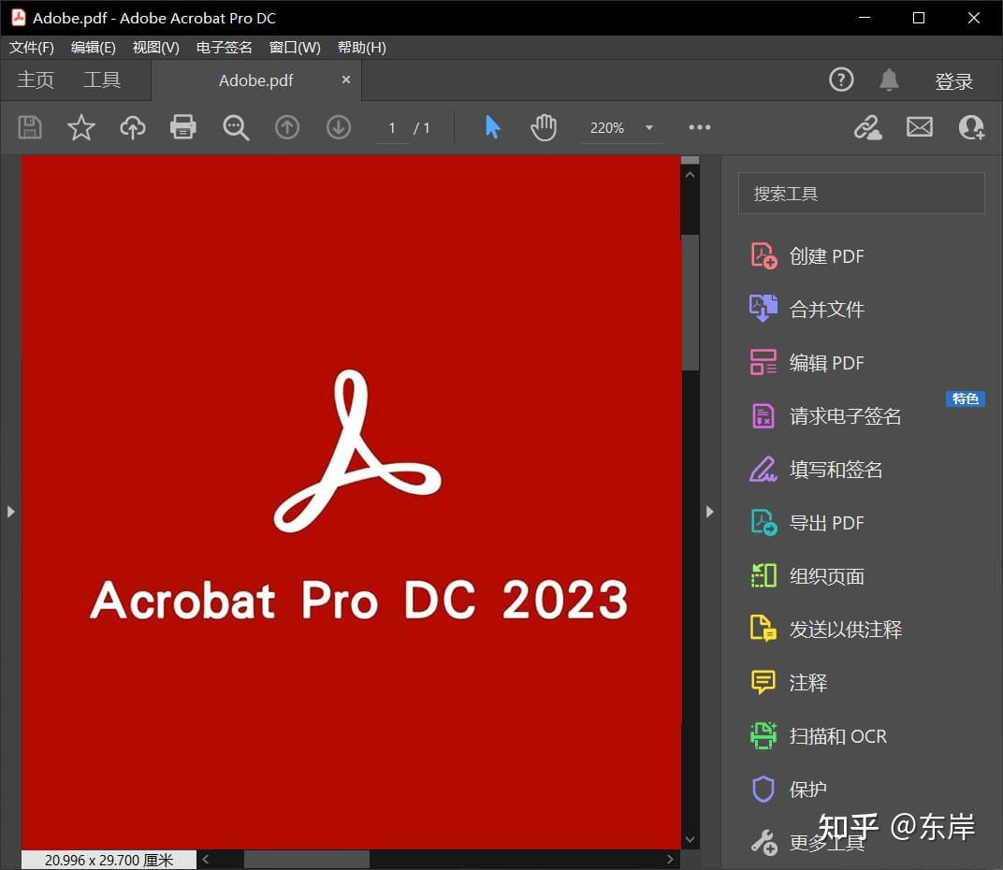Open the 文件(F) menu

tap(30, 47)
